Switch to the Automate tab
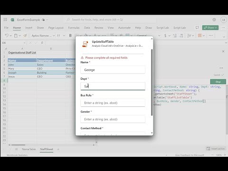 pyautogui.click(x=124, y=28)
